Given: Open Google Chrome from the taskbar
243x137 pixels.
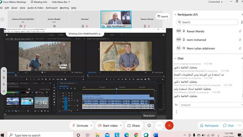Looking at the screenshot, I should pos(136,135).
